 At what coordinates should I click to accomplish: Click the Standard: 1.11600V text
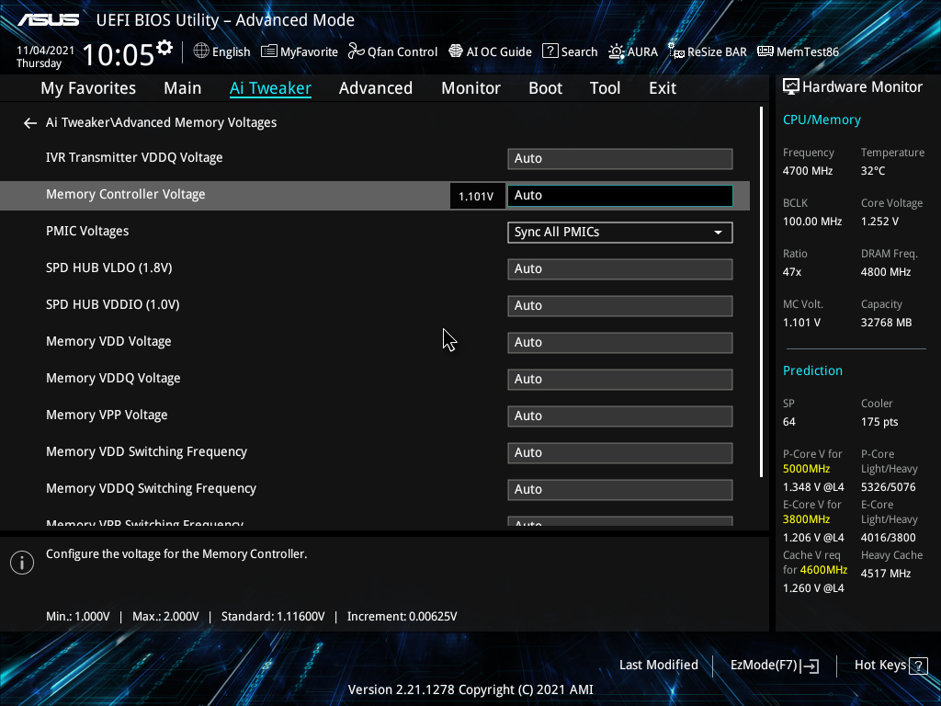click(x=273, y=617)
